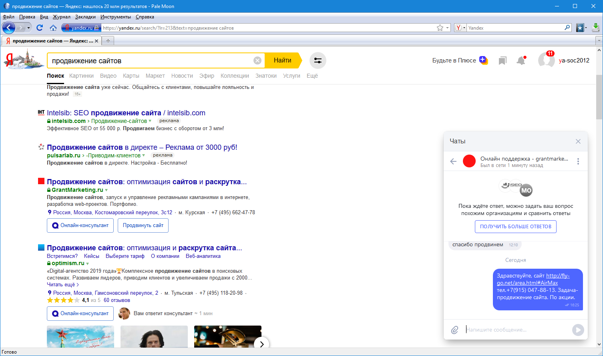603x356 pixels.
Task: Open the Ещё search tab
Action: pyautogui.click(x=312, y=76)
